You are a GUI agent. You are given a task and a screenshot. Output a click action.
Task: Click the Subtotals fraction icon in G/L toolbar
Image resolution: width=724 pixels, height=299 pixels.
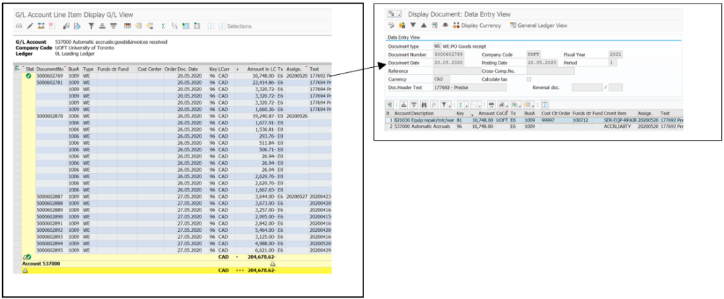coord(175,26)
